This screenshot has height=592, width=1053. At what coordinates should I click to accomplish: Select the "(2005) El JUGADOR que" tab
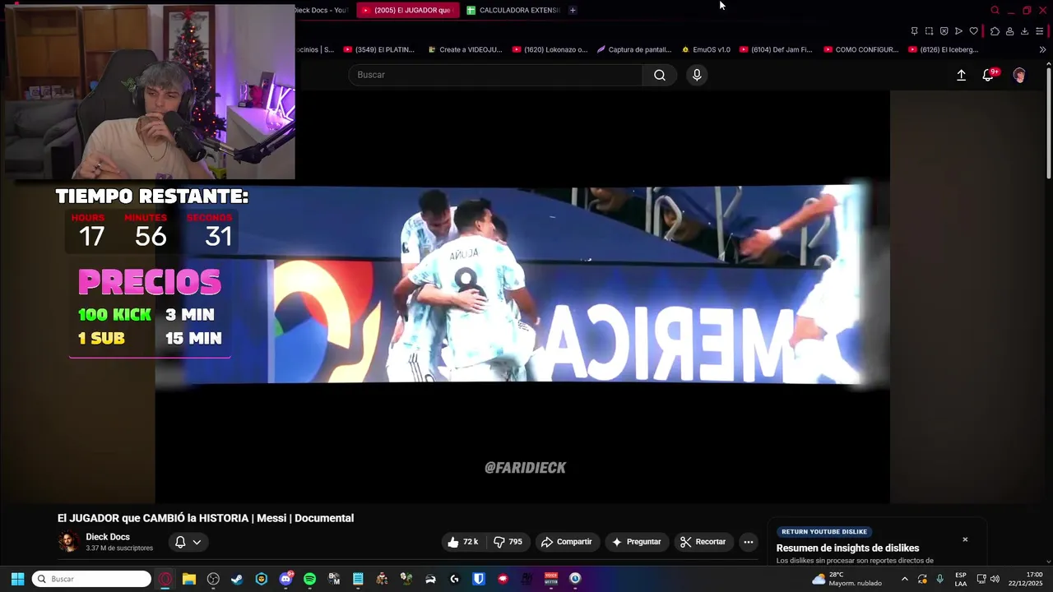point(407,10)
